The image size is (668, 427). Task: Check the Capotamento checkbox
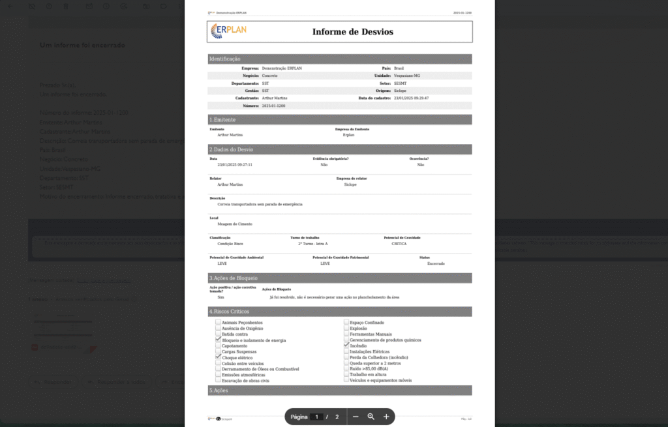pos(218,346)
